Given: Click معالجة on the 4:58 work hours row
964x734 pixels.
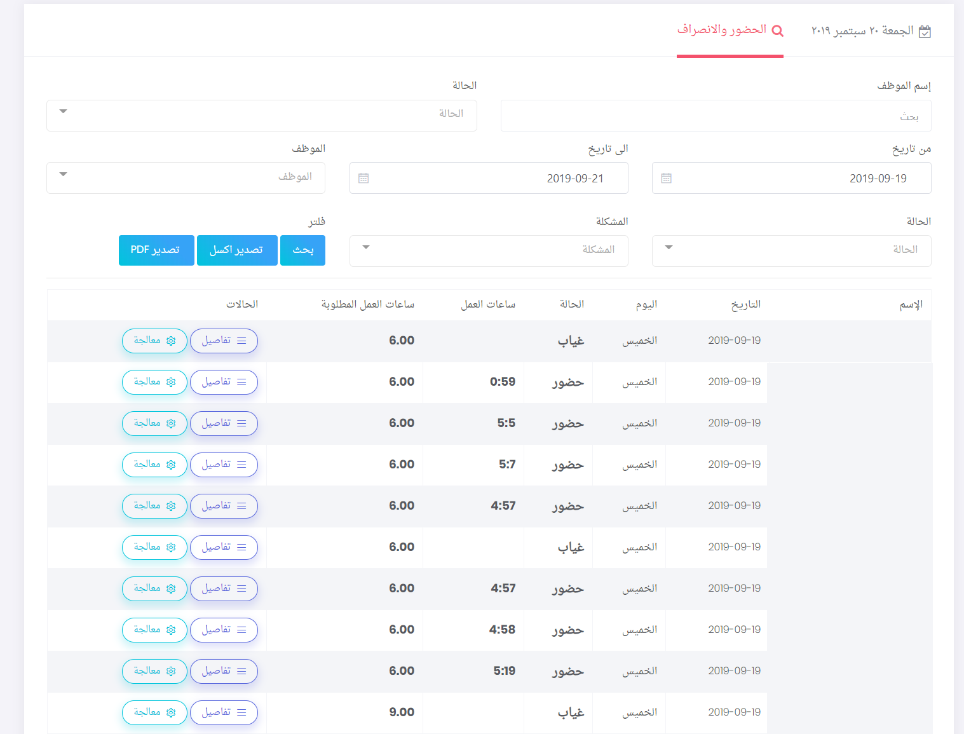Looking at the screenshot, I should coord(154,630).
